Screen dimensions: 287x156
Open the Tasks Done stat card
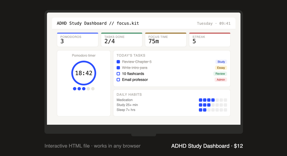click(122, 40)
